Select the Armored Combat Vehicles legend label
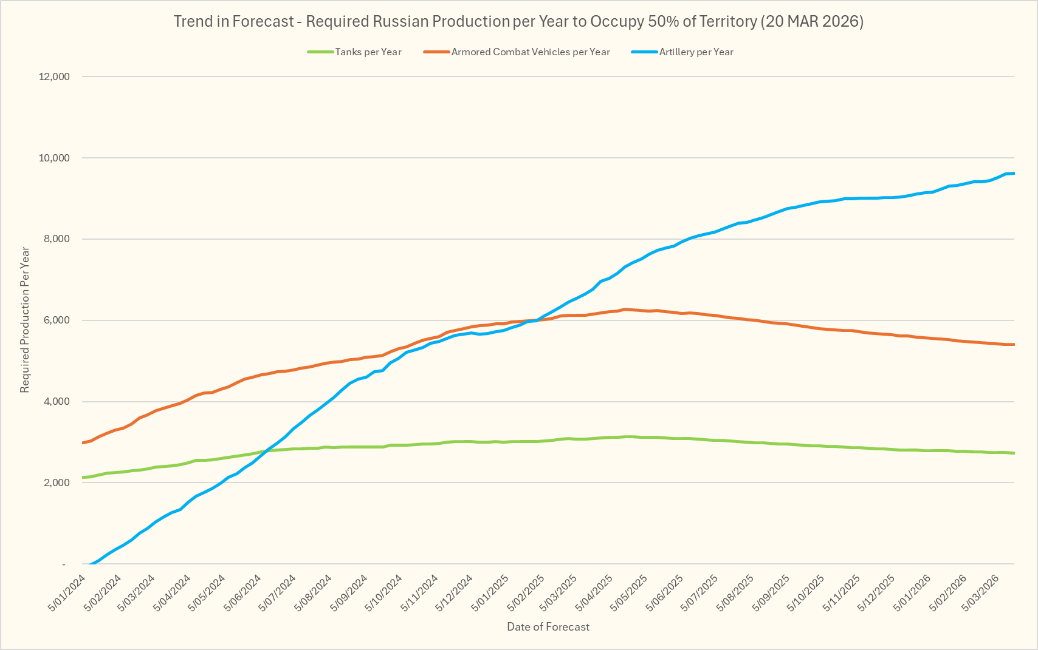This screenshot has height=650, width=1038. pyautogui.click(x=531, y=52)
